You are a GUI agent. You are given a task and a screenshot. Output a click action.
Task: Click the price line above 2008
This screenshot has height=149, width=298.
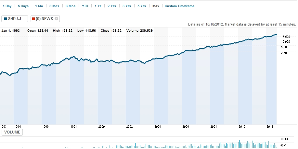coord(214,47)
